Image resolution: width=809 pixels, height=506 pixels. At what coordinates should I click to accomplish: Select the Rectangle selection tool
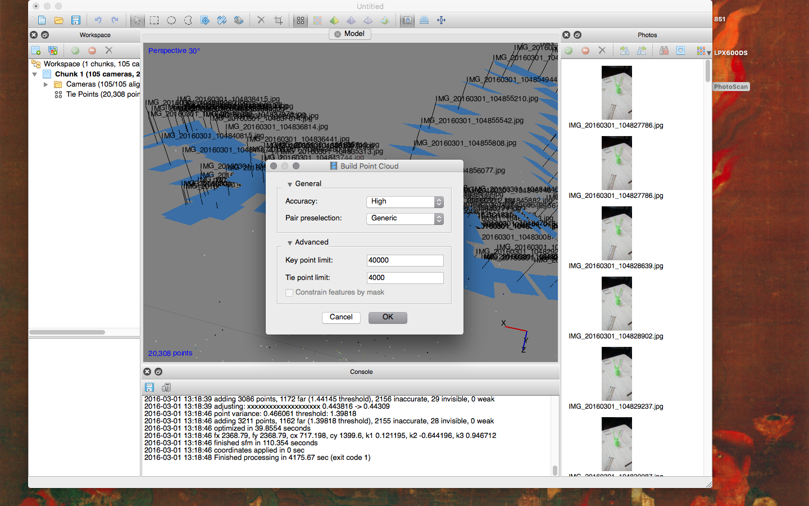(154, 20)
